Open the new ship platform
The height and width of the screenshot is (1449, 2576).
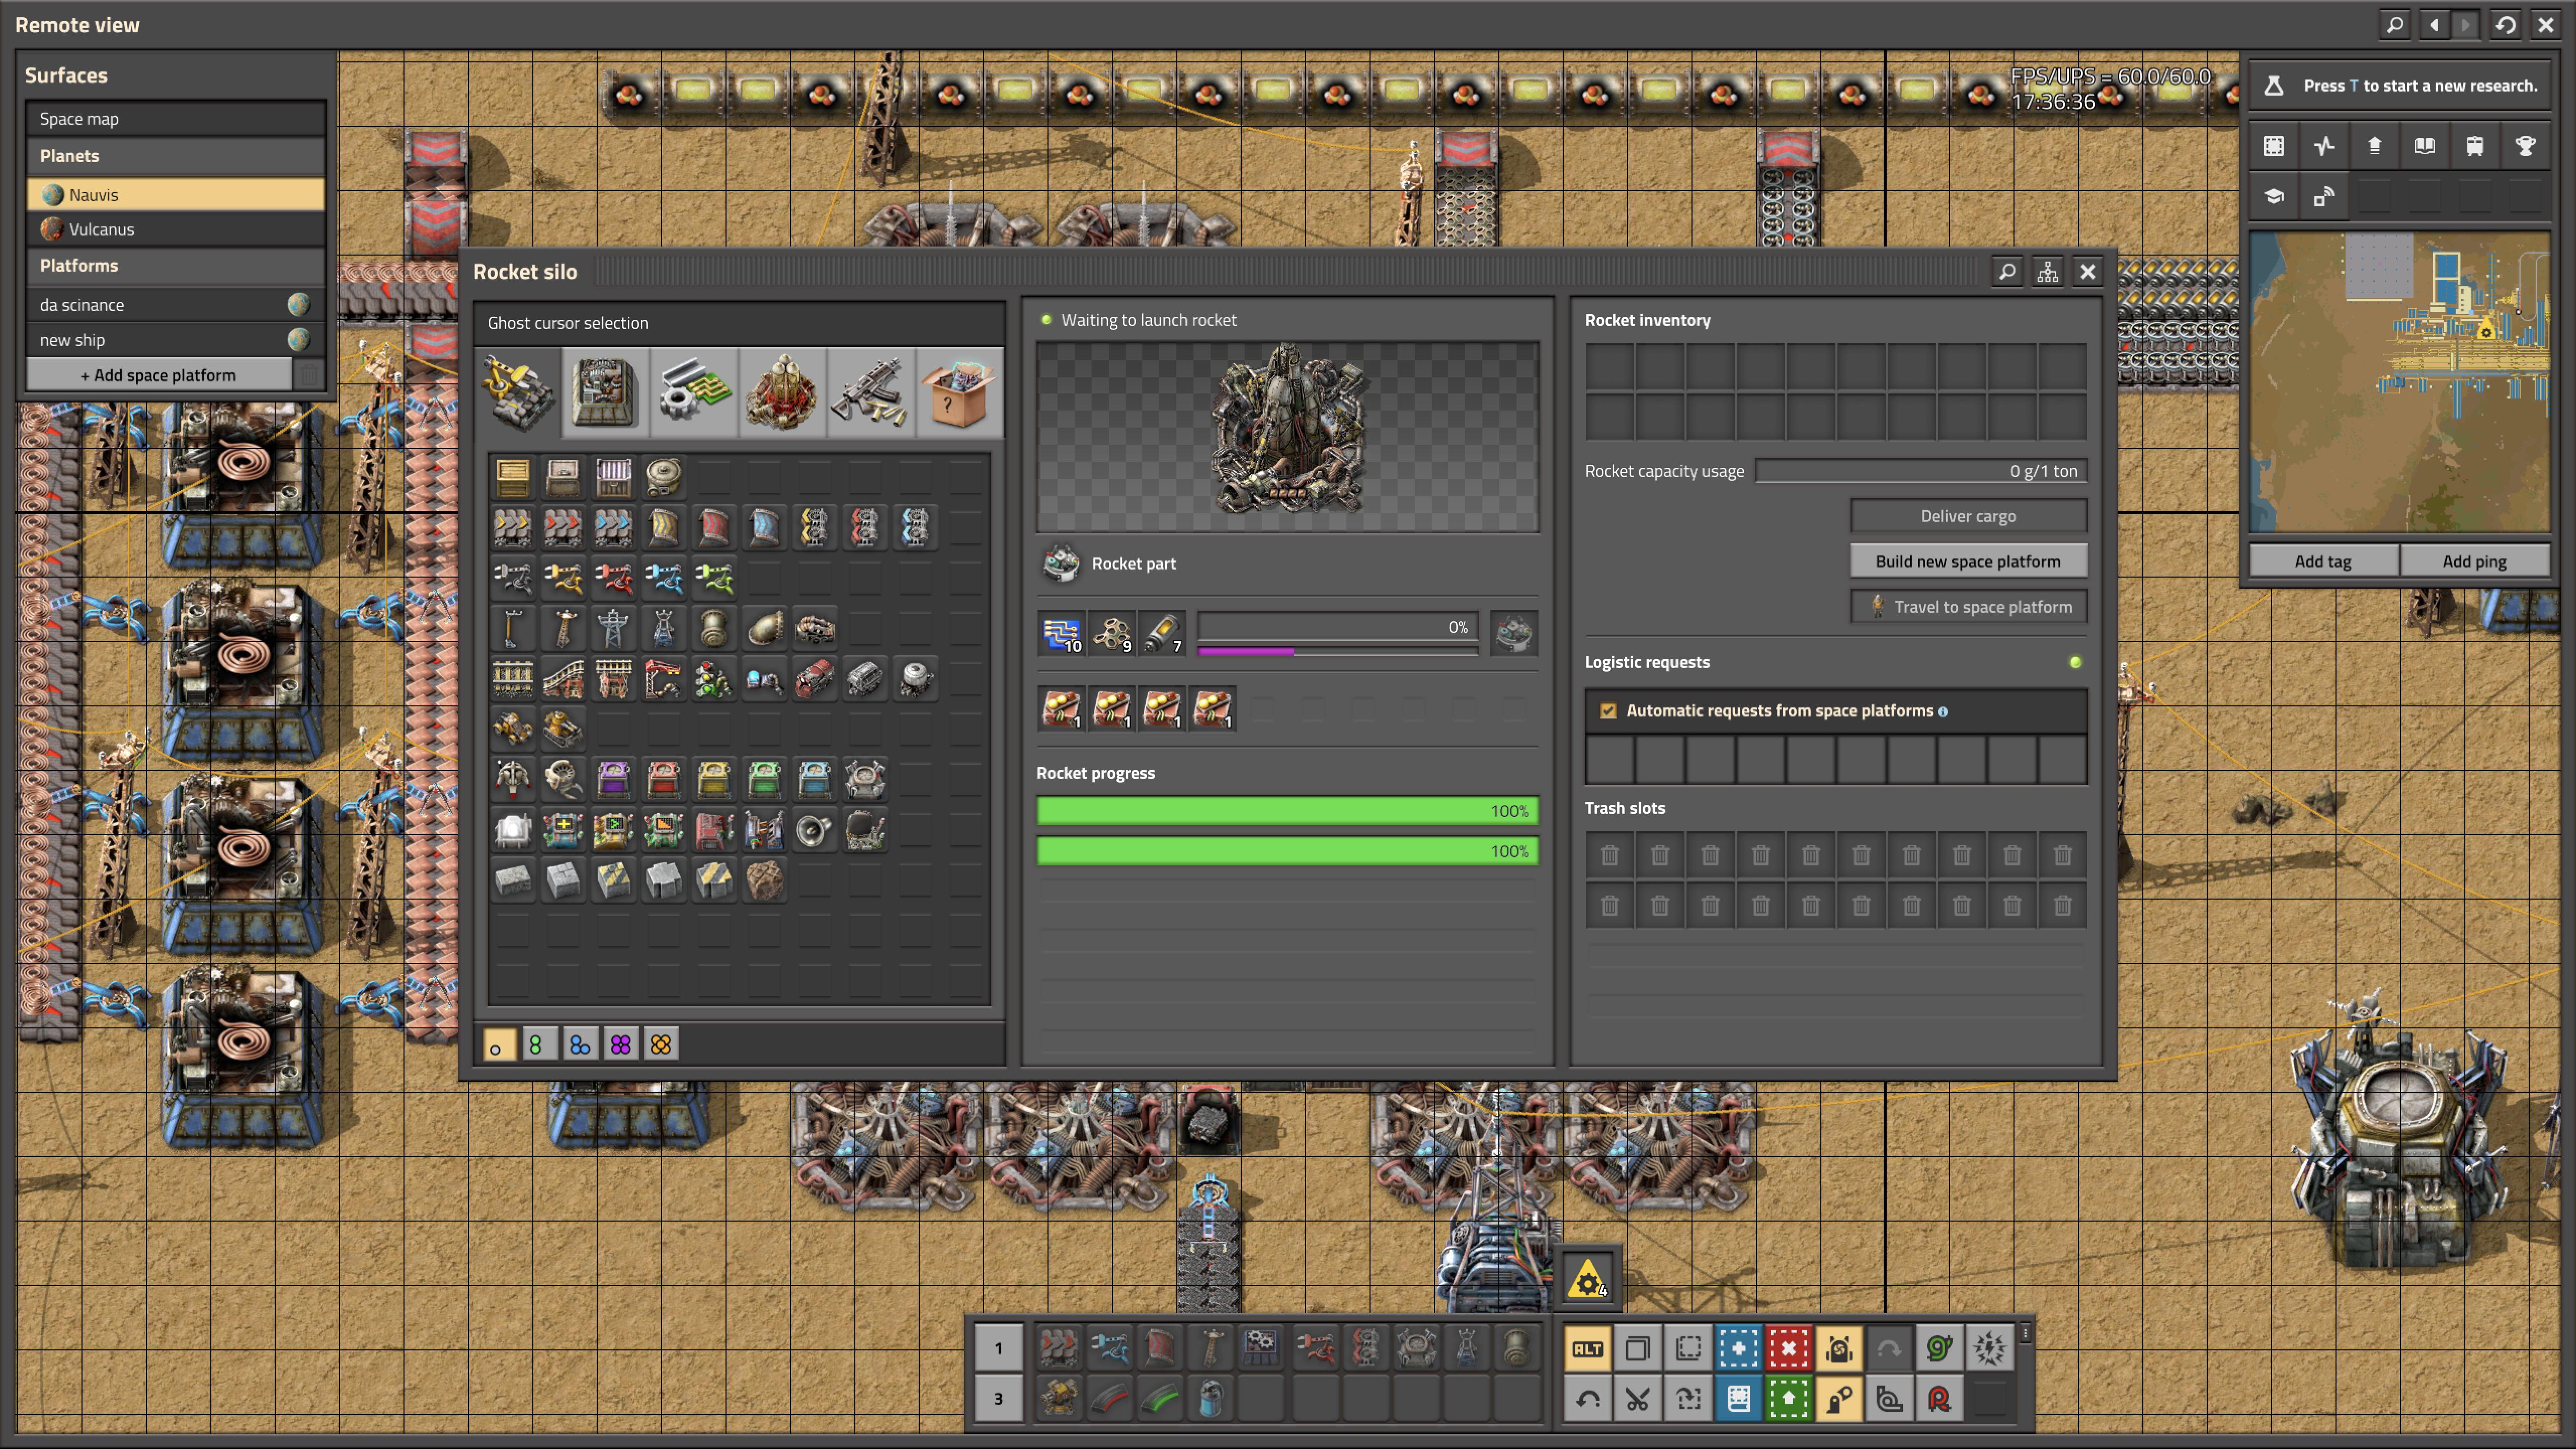pyautogui.click(x=176, y=340)
